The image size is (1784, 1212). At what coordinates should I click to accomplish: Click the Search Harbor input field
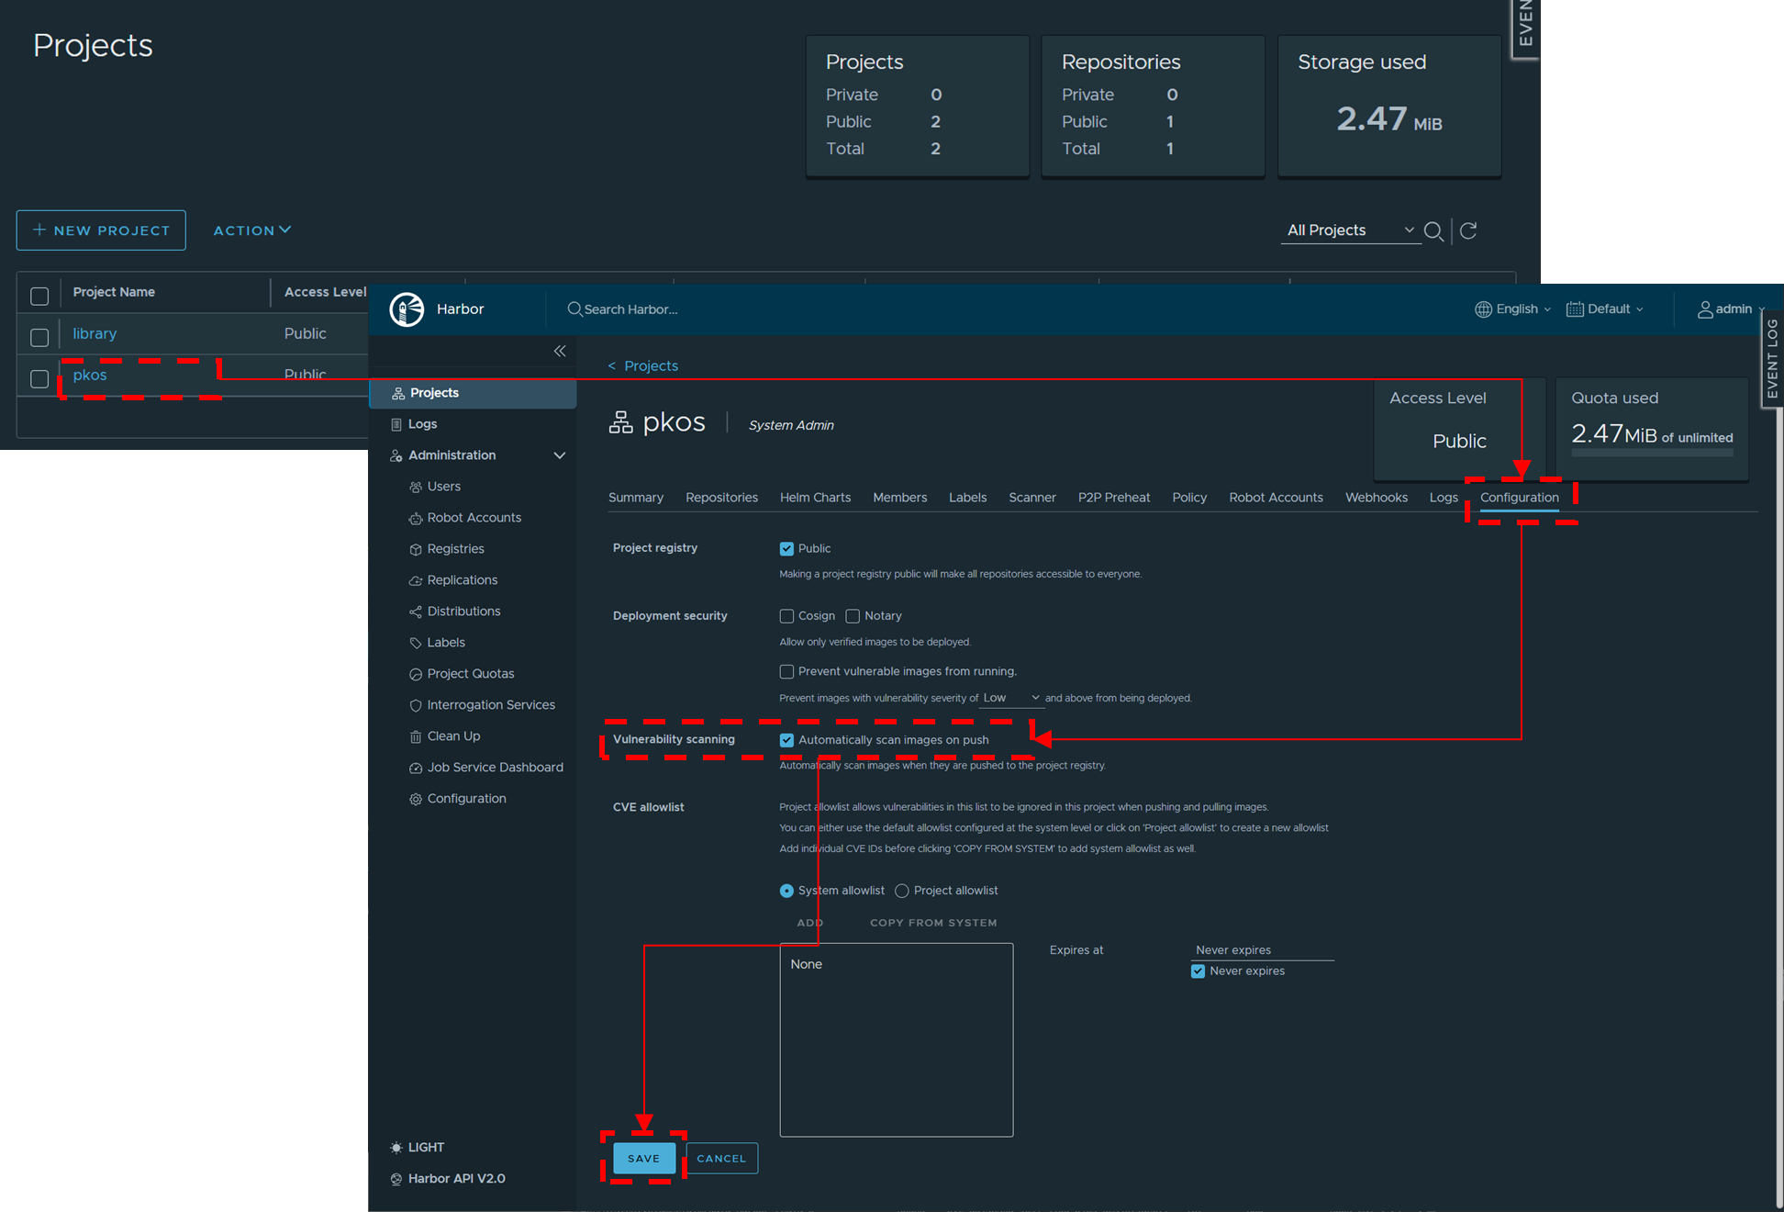630,309
